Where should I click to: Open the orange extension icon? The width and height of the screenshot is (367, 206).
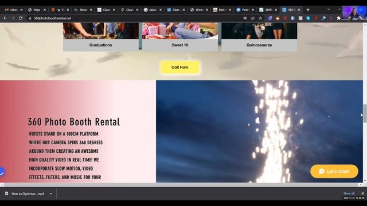[278, 18]
